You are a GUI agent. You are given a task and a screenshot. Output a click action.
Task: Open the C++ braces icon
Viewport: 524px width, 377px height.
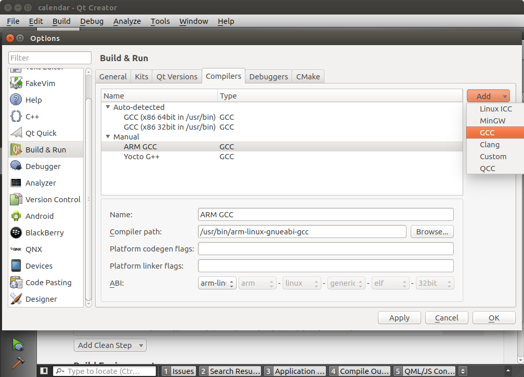click(x=16, y=116)
